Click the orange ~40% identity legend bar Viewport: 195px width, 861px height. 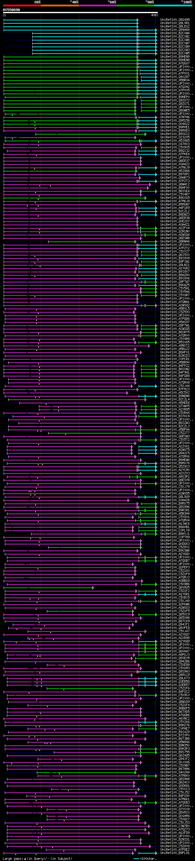tap(60, 5)
